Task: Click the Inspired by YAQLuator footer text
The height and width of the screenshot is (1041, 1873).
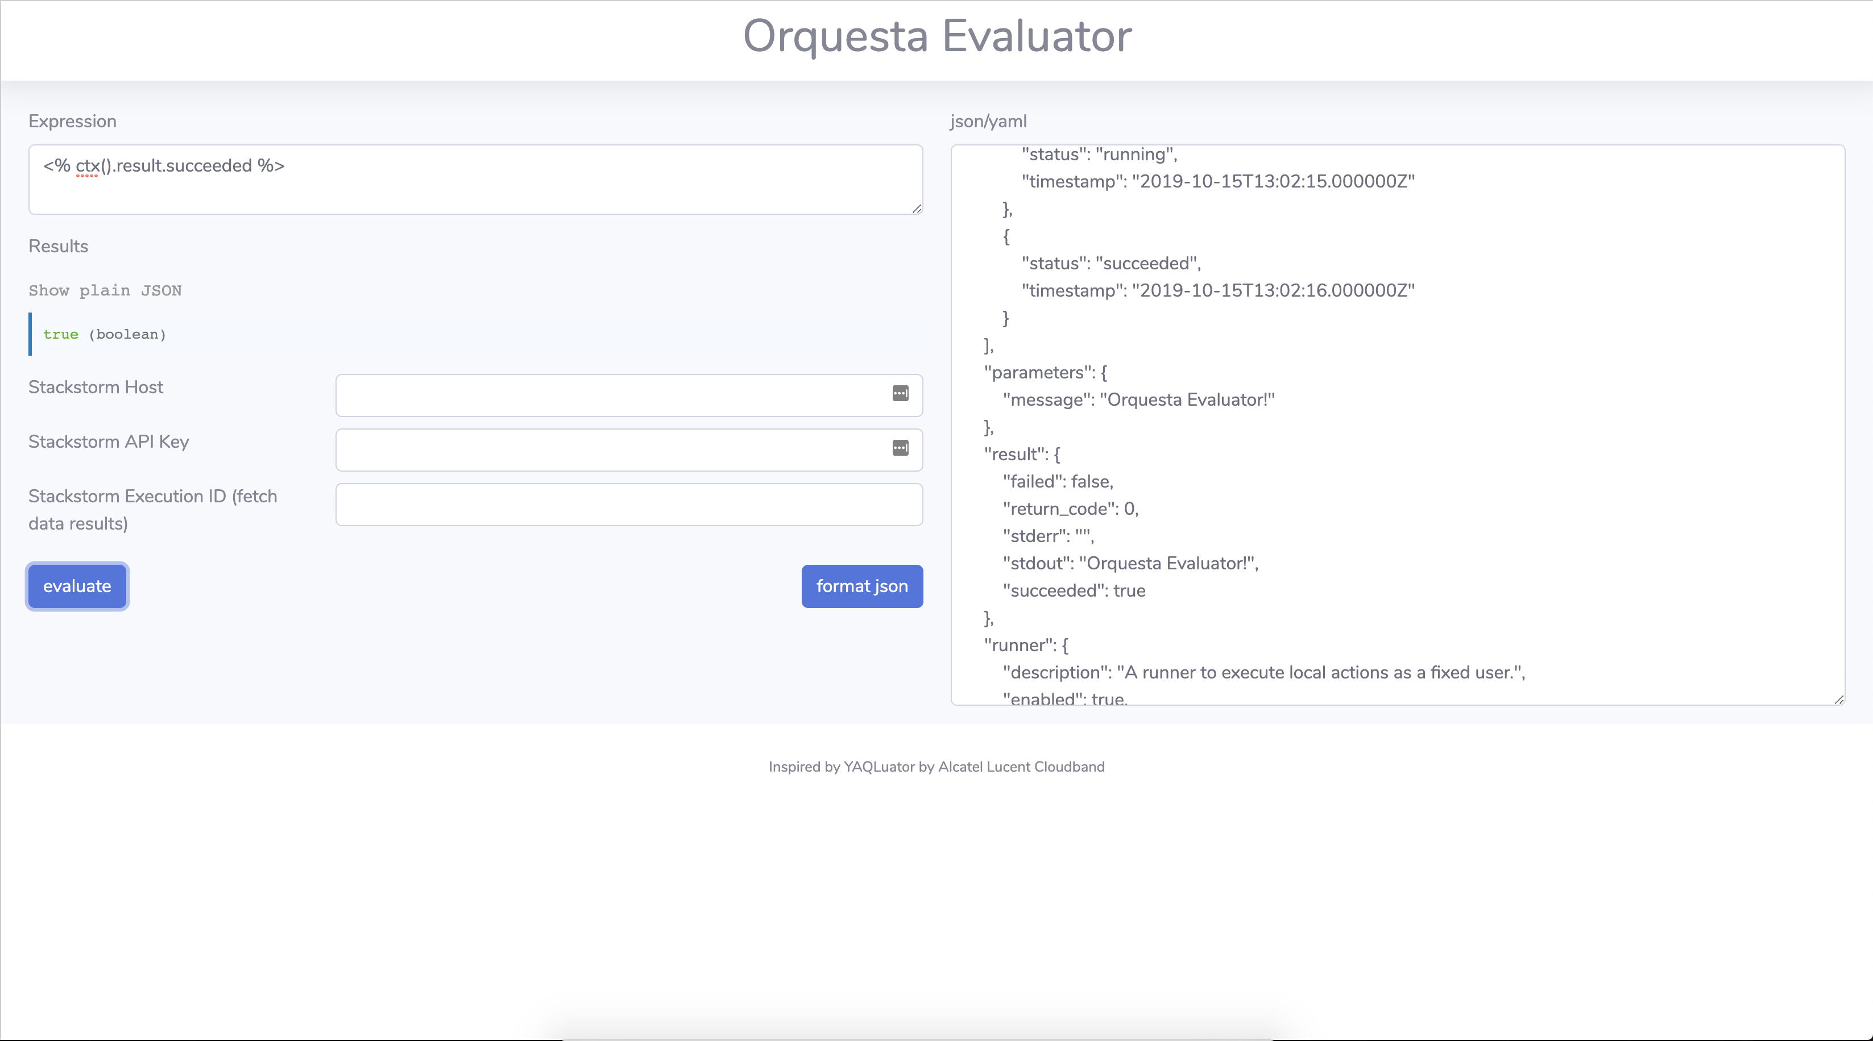Action: click(x=936, y=767)
